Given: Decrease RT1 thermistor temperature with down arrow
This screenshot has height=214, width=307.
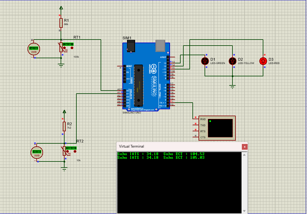Looking at the screenshot, I should (65, 48).
